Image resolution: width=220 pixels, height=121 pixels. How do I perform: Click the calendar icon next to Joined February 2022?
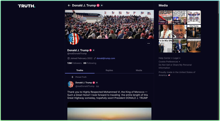68,58
